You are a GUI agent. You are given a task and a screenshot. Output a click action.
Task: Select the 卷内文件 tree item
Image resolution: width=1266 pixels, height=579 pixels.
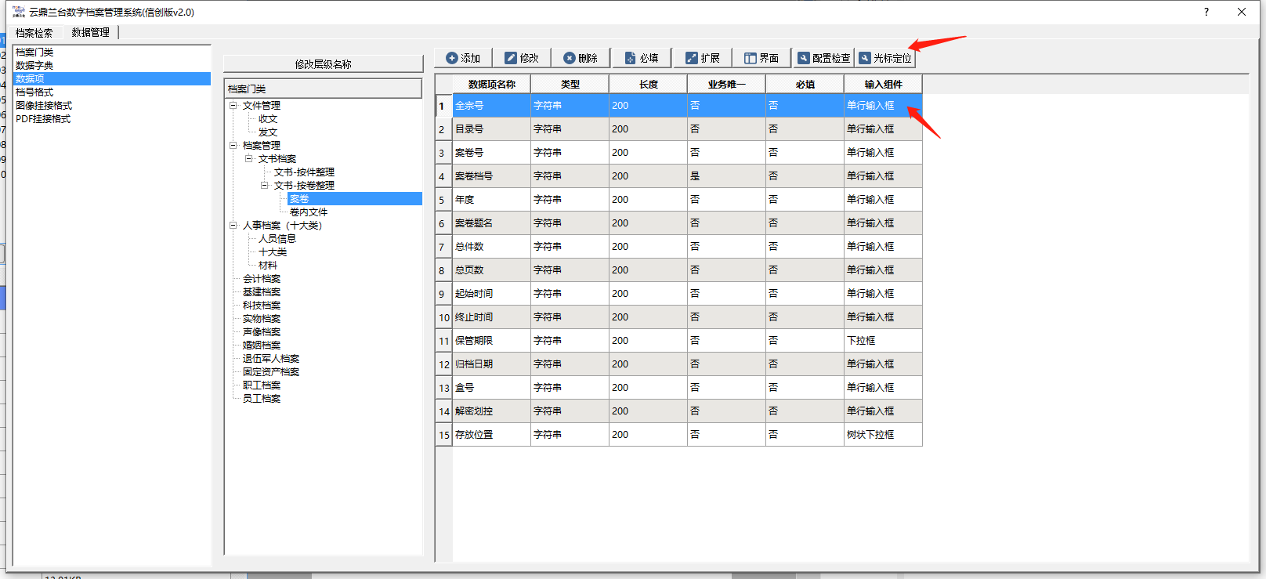(x=309, y=212)
